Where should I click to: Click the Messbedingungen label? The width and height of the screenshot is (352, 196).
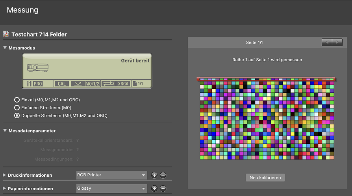(54, 159)
